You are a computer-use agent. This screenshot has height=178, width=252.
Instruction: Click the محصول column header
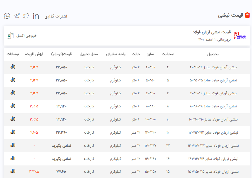click(x=213, y=54)
